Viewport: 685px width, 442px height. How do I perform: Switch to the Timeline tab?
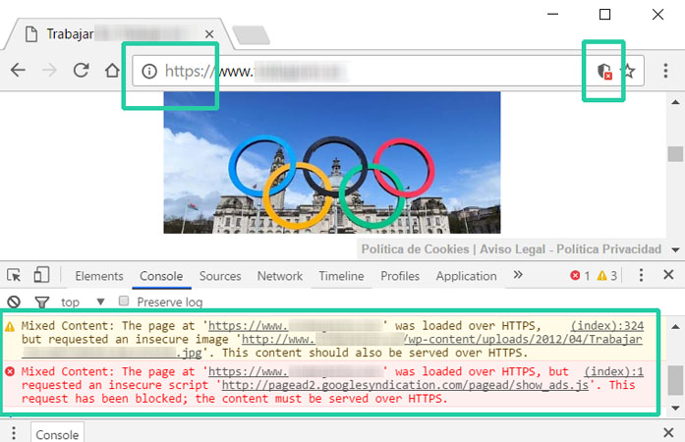pyautogui.click(x=341, y=276)
